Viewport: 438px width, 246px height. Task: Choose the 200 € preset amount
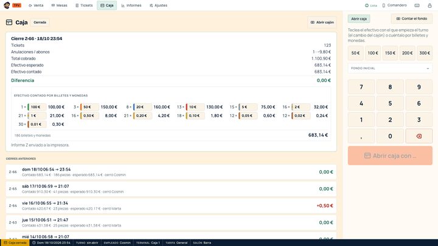(x=407, y=53)
